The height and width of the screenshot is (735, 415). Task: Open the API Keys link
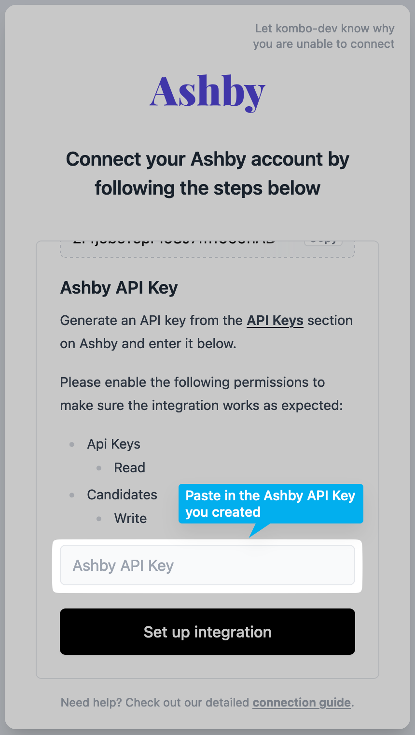click(x=275, y=321)
